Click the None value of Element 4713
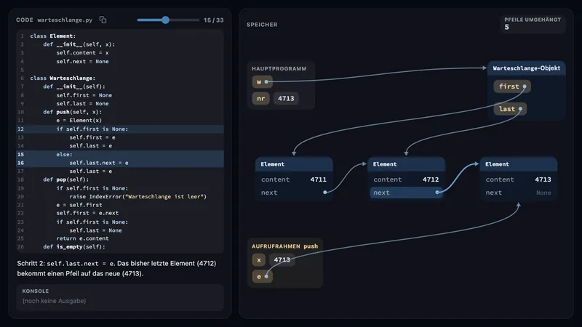Screen dimensions: 582x327 pyautogui.click(x=543, y=193)
